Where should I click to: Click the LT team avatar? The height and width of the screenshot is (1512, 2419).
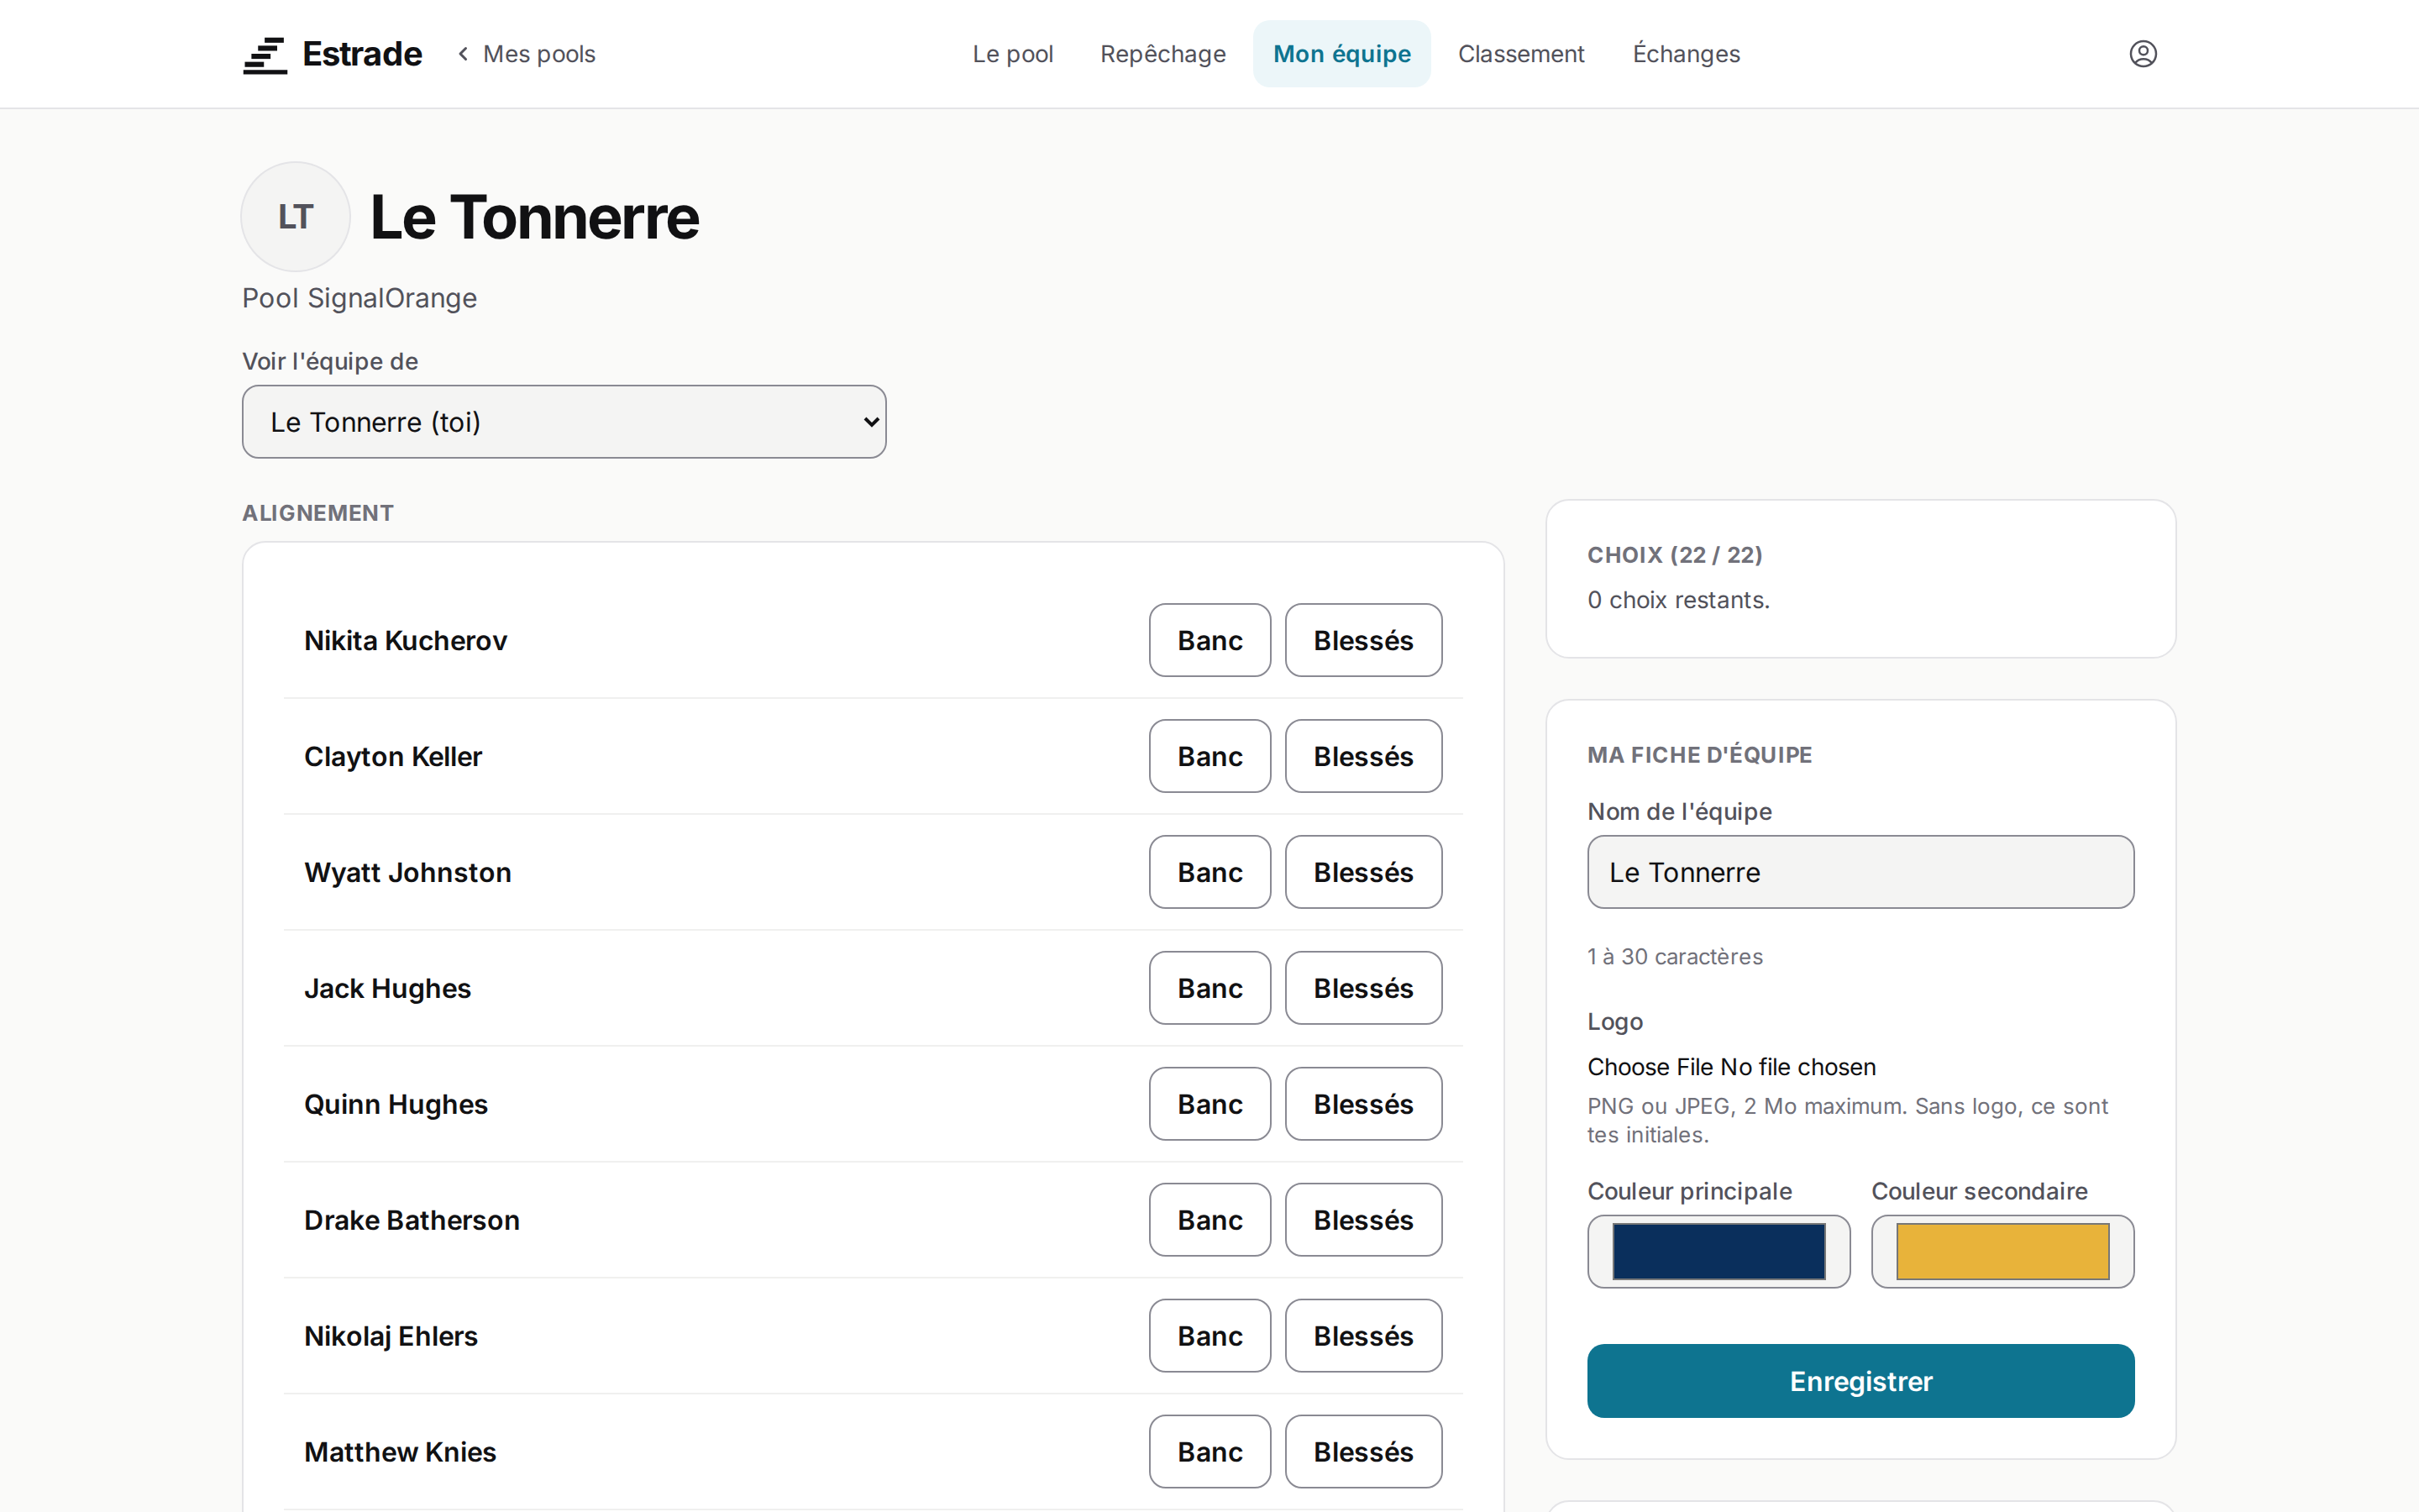tap(296, 217)
